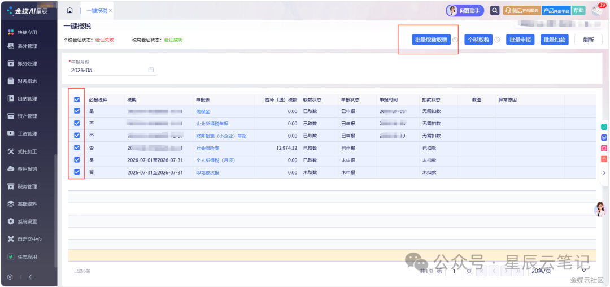The image size is (610, 287).
Task: Open 受托加工 sidebar menu
Action: point(27,151)
